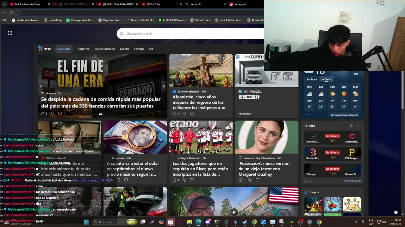Screen dimensions: 405x227
Task: Select the Descubrir tab in MSN
Action: click(x=64, y=49)
